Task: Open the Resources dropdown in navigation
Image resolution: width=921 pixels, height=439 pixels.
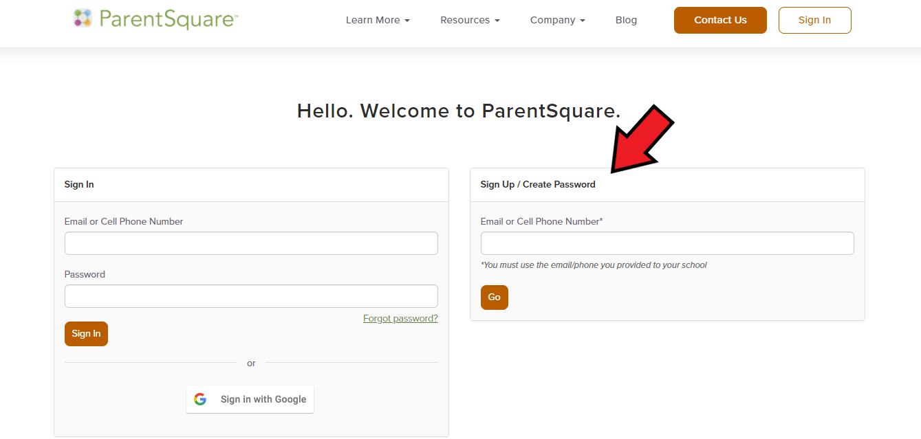Action: point(470,20)
